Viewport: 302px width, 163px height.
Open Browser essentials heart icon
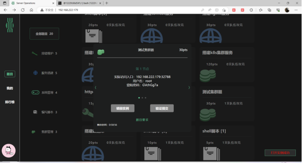[278, 10]
